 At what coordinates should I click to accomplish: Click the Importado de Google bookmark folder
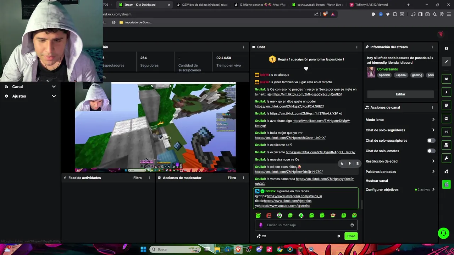pyautogui.click(x=135, y=22)
